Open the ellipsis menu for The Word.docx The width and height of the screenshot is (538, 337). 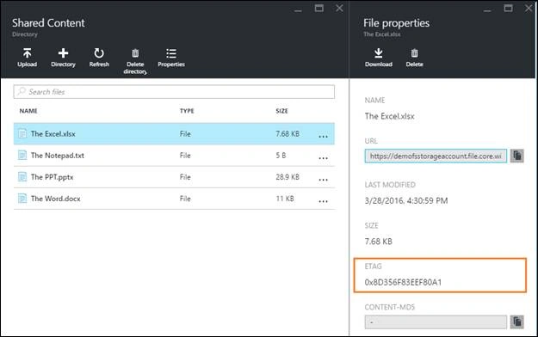point(323,201)
